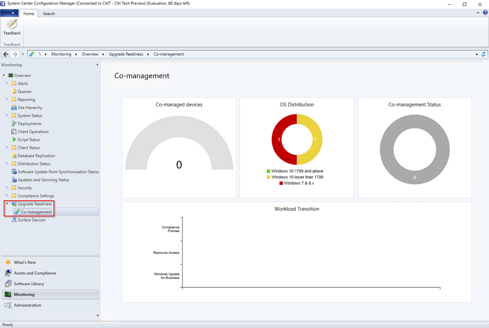Open the Help question mark icon
Image resolution: width=489 pixels, height=328 pixels.
(485, 13)
